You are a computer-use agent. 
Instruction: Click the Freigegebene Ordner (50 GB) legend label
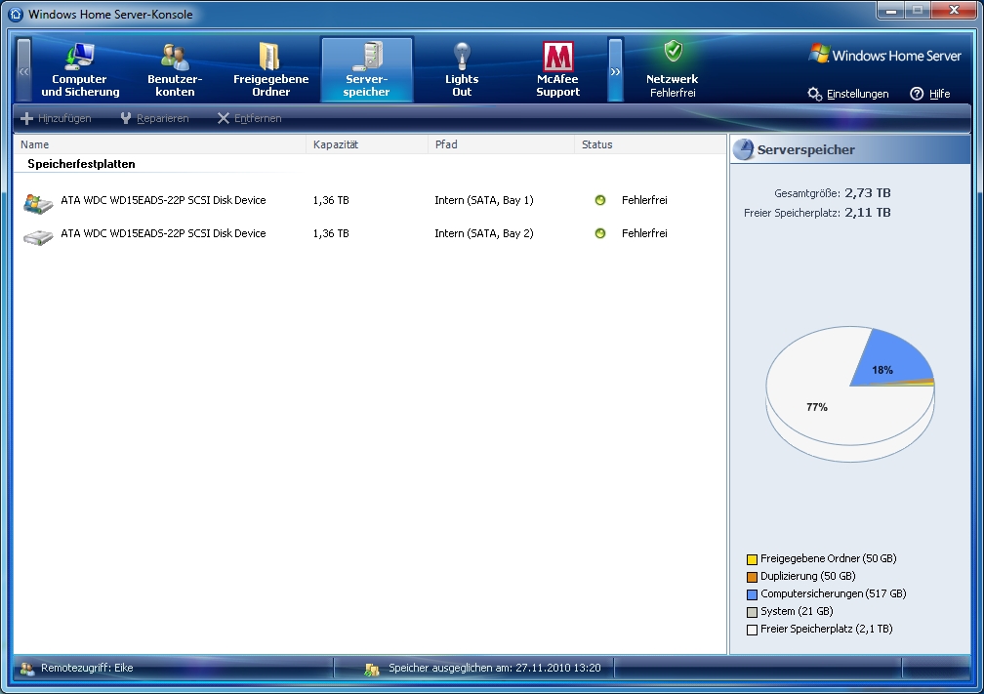pos(829,558)
